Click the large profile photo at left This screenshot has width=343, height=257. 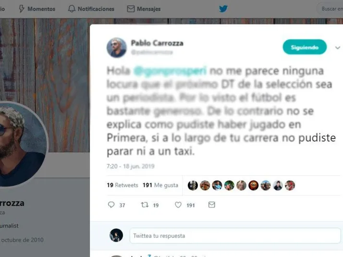coord(22,145)
